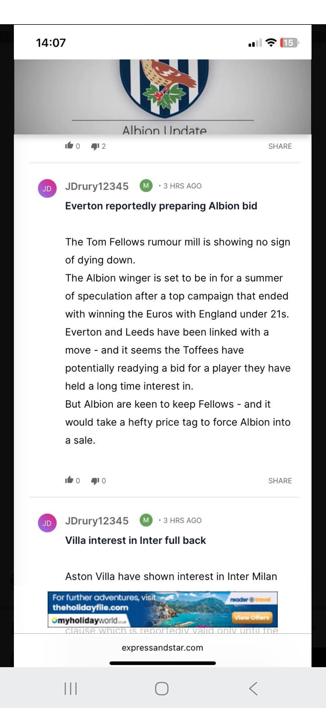This screenshot has height=708, width=326.
Task: Open Villa interest in Inter full back headline
Action: pos(136,540)
